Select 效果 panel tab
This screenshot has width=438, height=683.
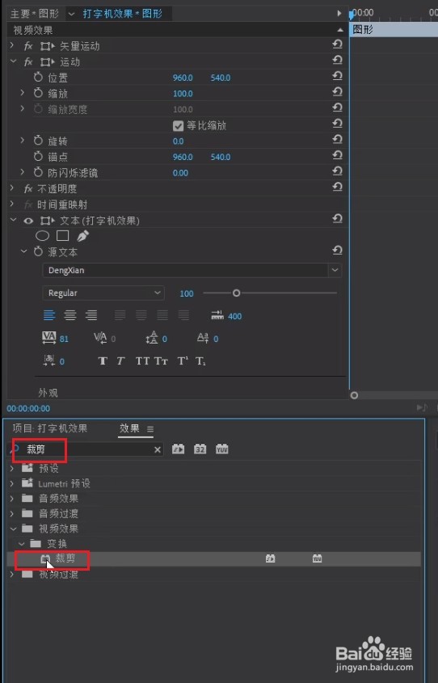[129, 428]
